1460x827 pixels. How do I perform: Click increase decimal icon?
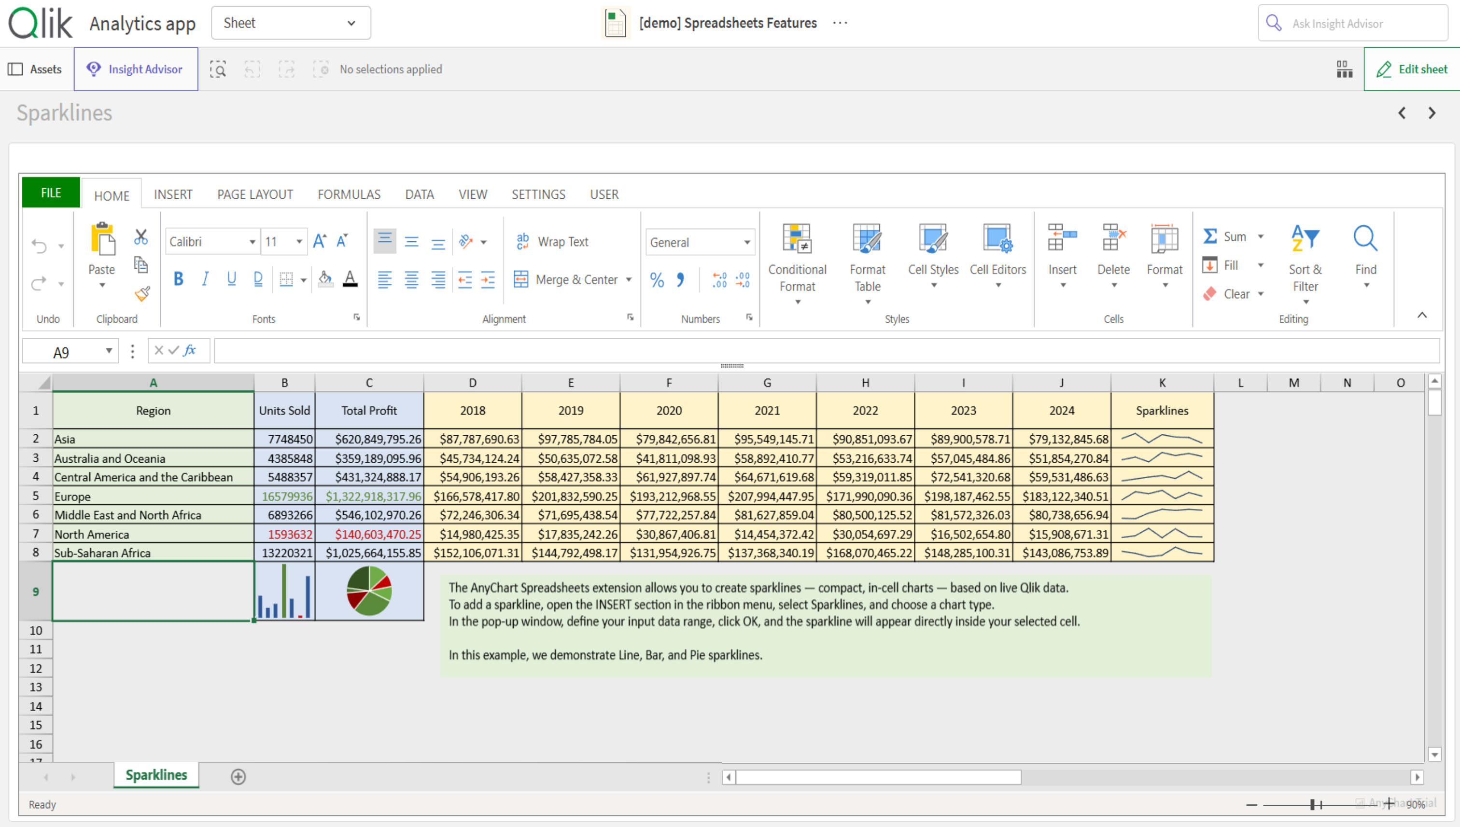pos(719,280)
